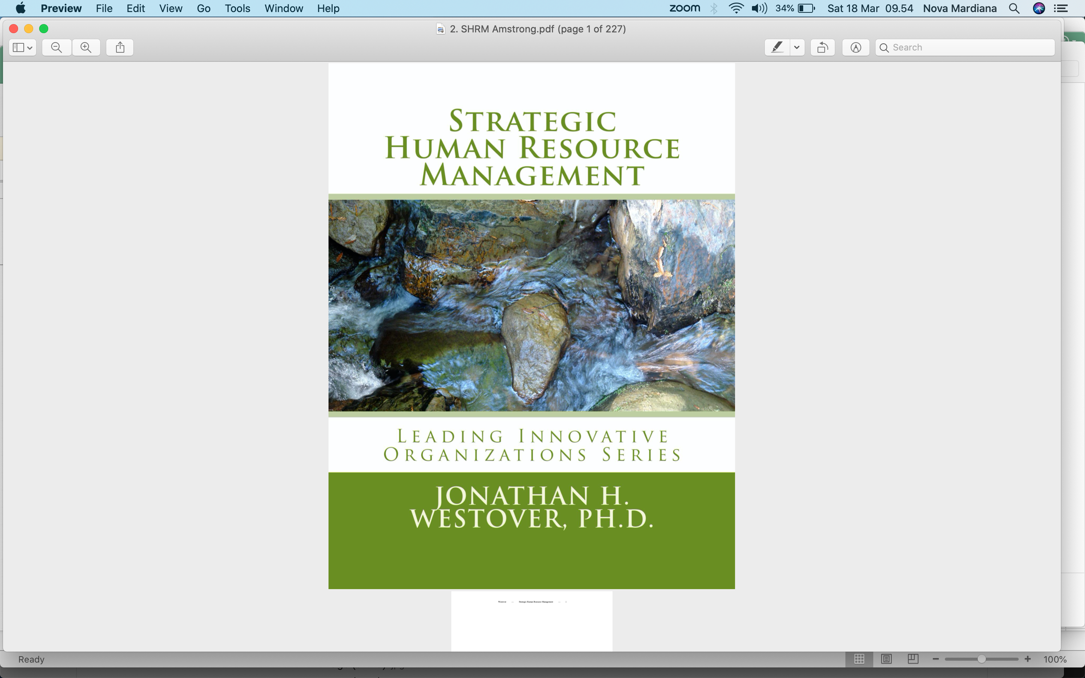Switch to page break view in status bar
This screenshot has height=678, width=1085.
[x=913, y=659]
